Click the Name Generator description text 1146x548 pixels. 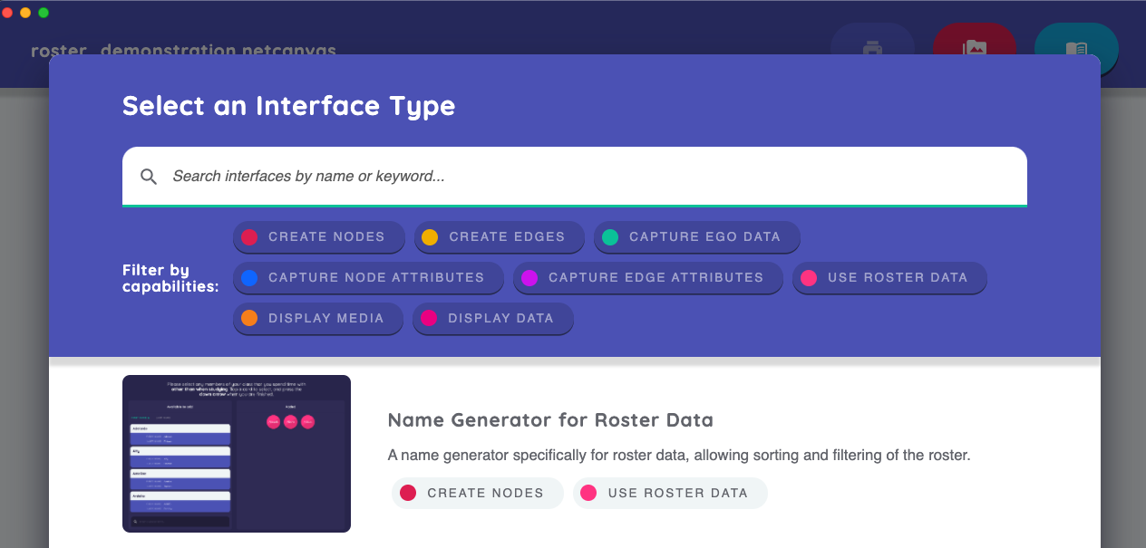[x=678, y=456]
